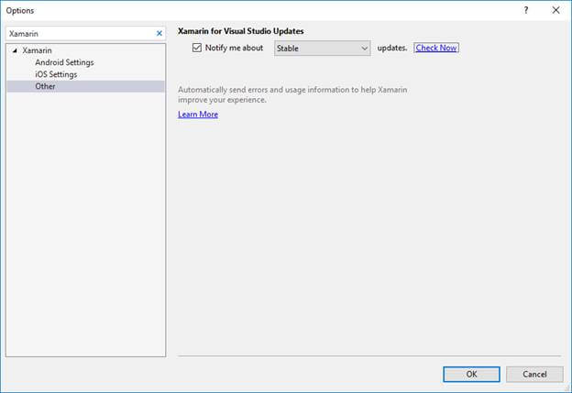This screenshot has width=572, height=393.
Task: Open the Stable update channel dropdown
Action: (321, 48)
